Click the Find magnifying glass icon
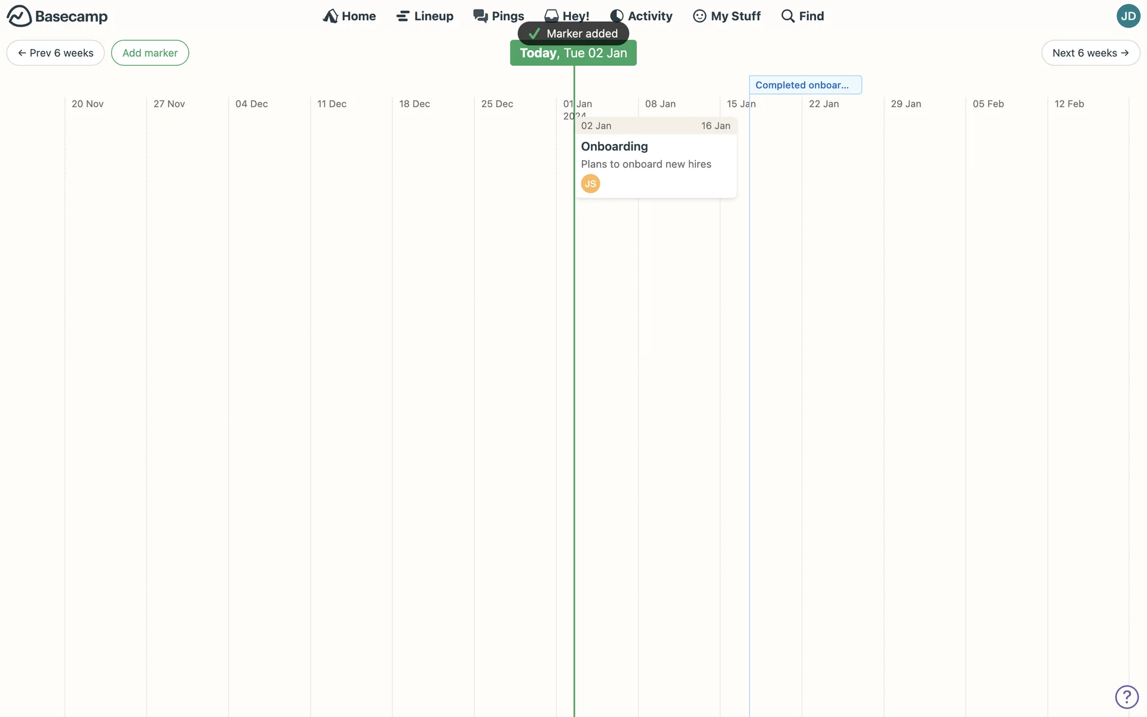Screen dimensions: 1147x717 [x=788, y=16]
